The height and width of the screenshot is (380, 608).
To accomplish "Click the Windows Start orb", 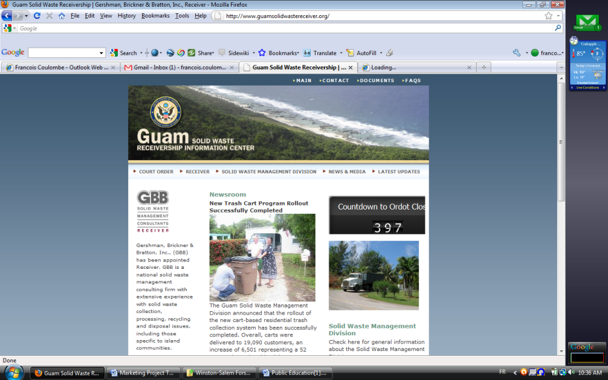I will coord(13,373).
